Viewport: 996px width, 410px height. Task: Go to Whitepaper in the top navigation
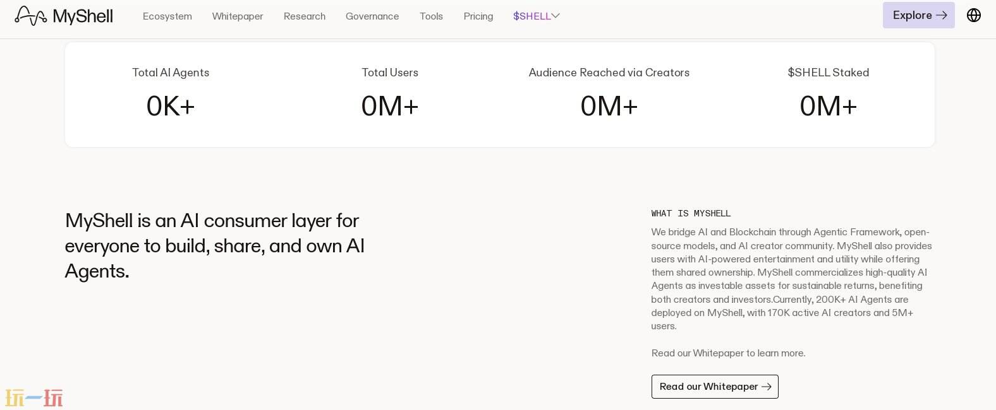click(x=238, y=16)
